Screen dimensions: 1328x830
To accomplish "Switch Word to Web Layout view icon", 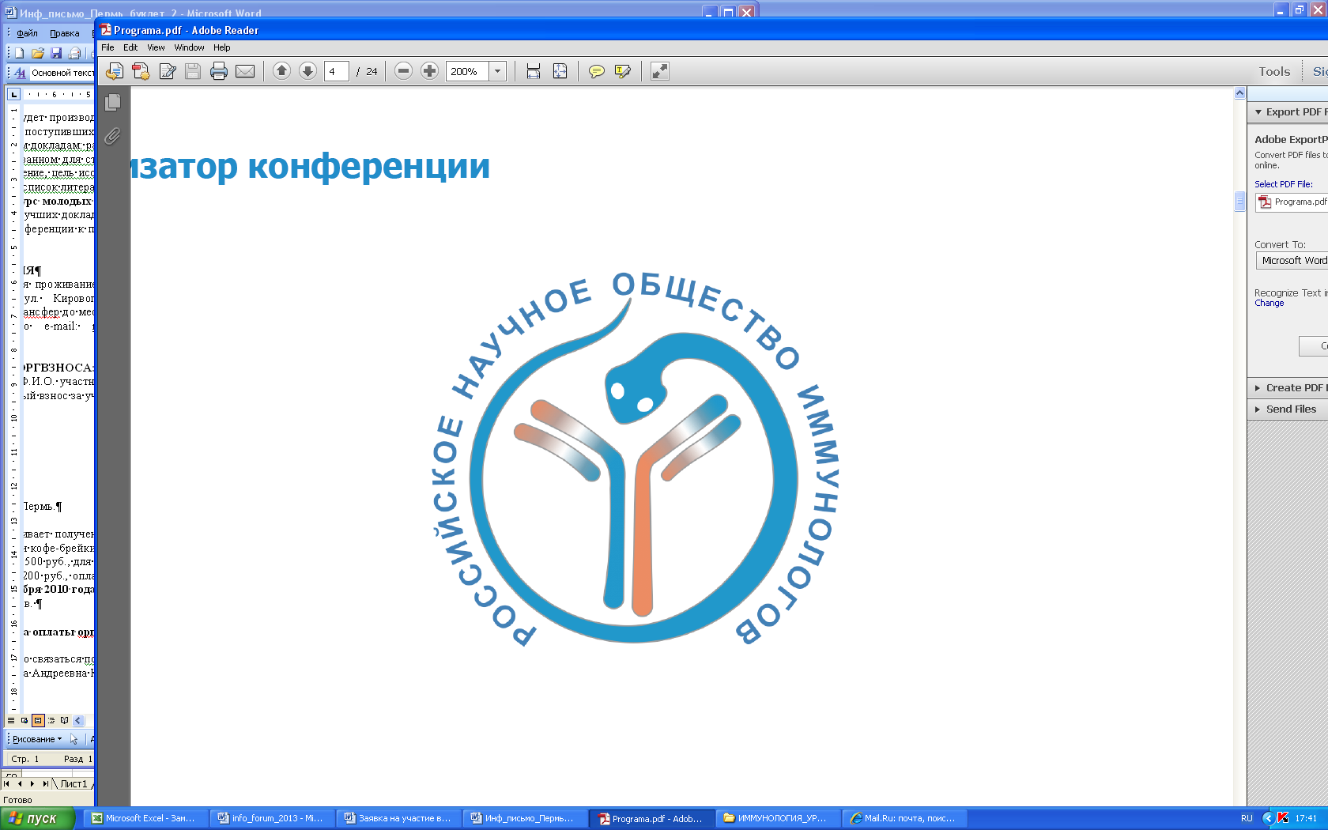I will click(24, 721).
